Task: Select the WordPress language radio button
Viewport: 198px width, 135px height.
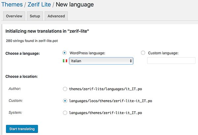Action: [x=65, y=53]
